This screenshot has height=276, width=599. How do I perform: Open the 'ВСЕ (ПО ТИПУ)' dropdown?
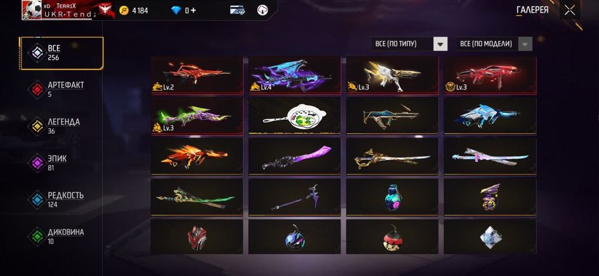coord(409,44)
